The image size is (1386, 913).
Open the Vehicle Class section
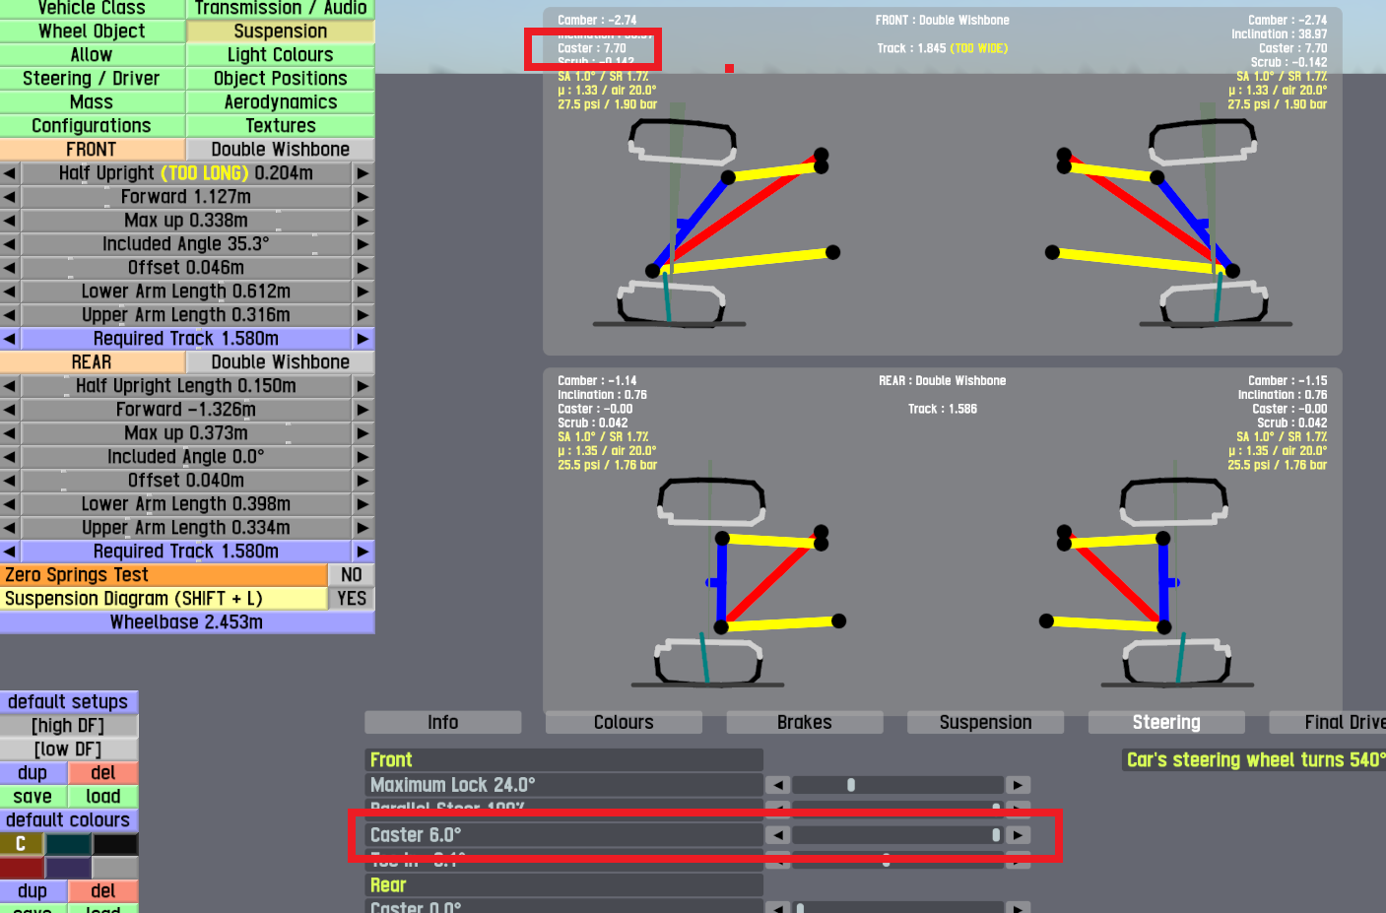pyautogui.click(x=92, y=9)
